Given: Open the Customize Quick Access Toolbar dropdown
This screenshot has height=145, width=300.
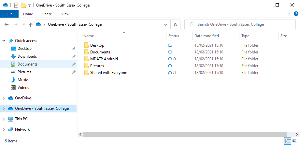Looking at the screenshot, I should coord(29,5).
